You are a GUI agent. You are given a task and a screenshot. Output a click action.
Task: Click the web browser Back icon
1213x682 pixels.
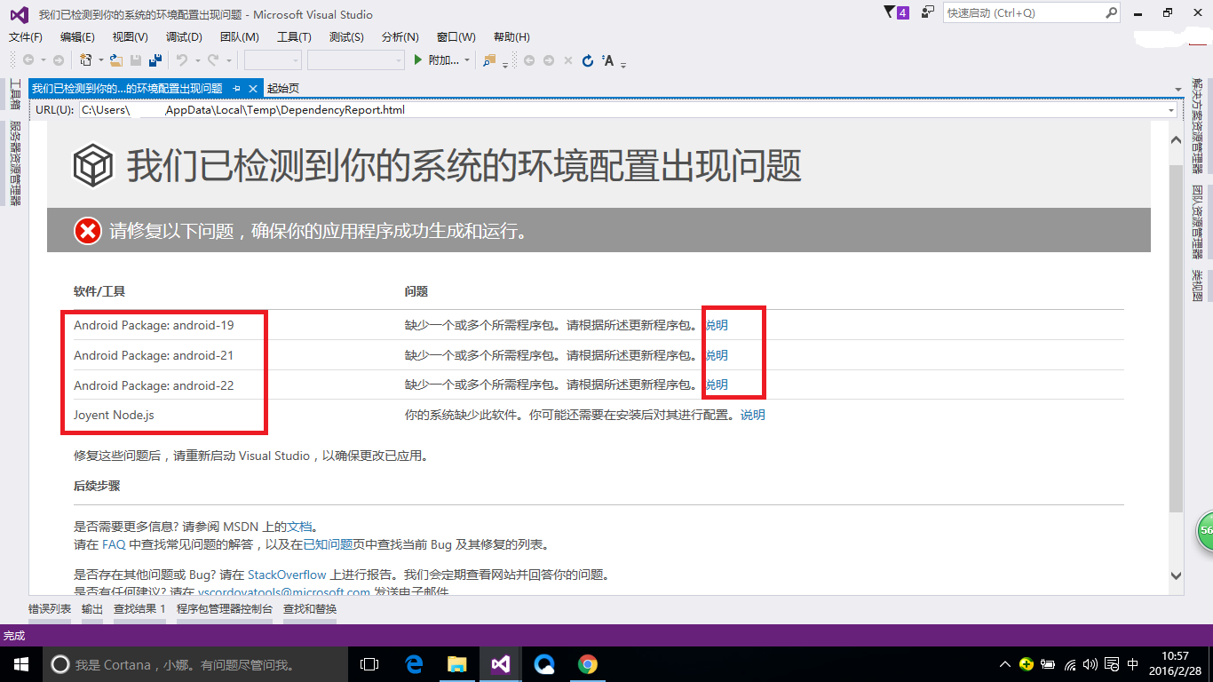[x=529, y=60]
